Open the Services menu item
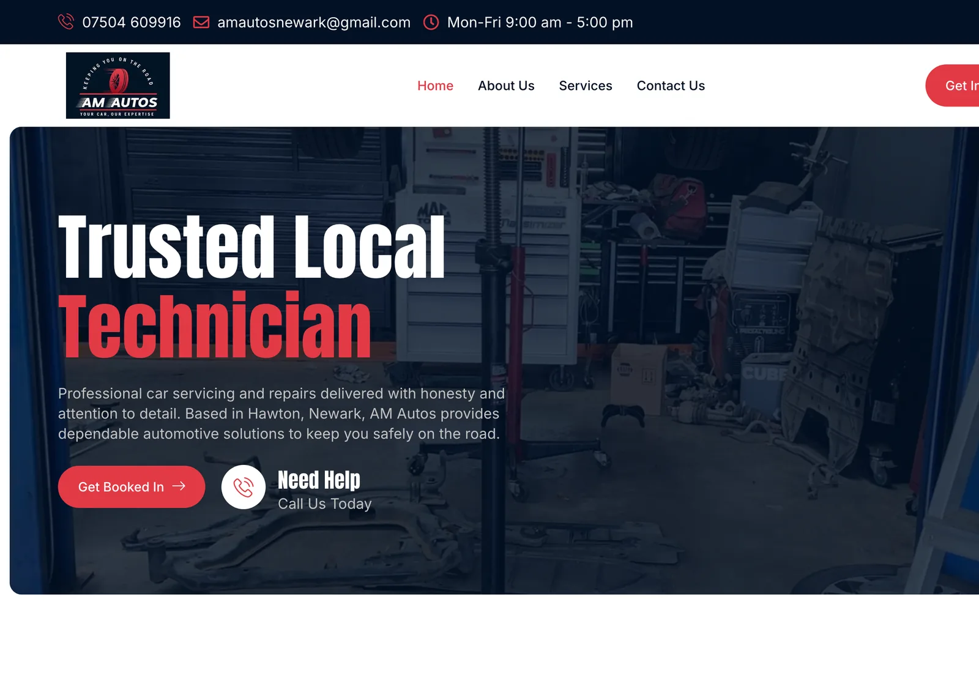 586,86
